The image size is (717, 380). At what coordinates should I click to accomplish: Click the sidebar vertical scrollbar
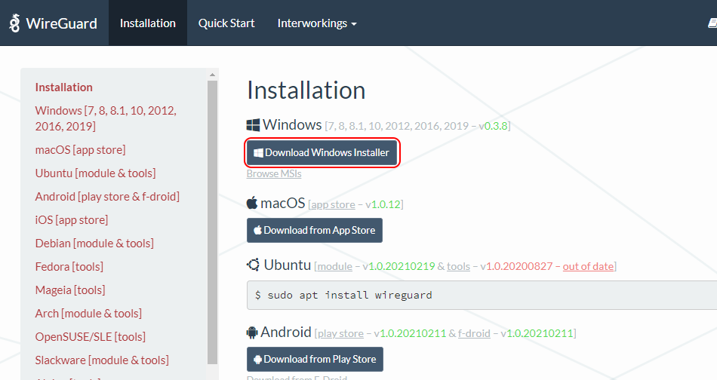pos(212,226)
